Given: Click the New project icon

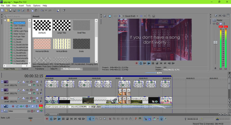Looking at the screenshot, I should [2, 10].
